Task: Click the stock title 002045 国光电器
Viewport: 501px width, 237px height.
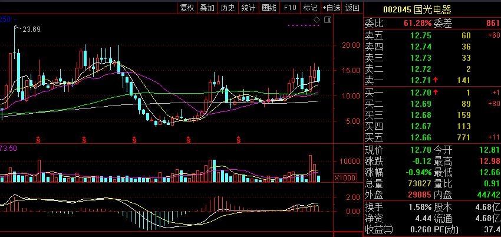Action: click(417, 10)
